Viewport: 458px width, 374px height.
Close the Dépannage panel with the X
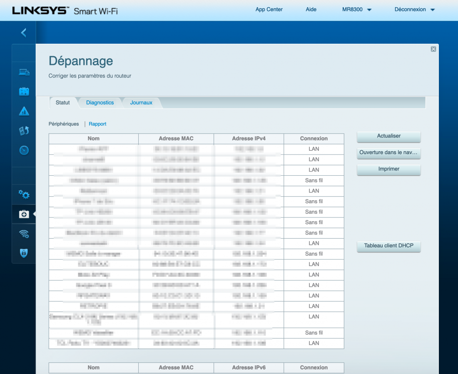[433, 49]
